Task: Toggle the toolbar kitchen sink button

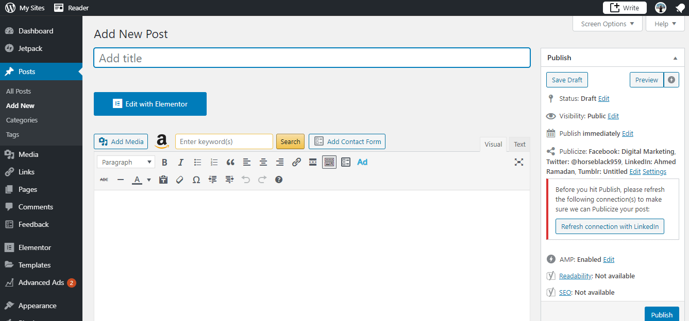Action: click(329, 163)
